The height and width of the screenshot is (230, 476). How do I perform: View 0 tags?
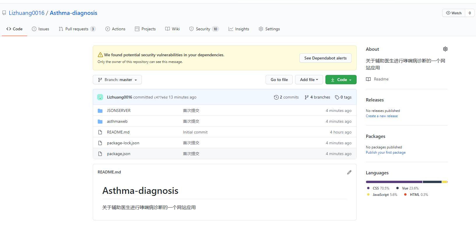point(343,97)
